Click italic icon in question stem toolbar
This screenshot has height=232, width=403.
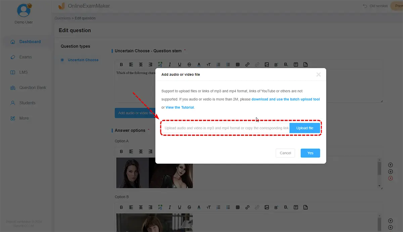click(170, 65)
